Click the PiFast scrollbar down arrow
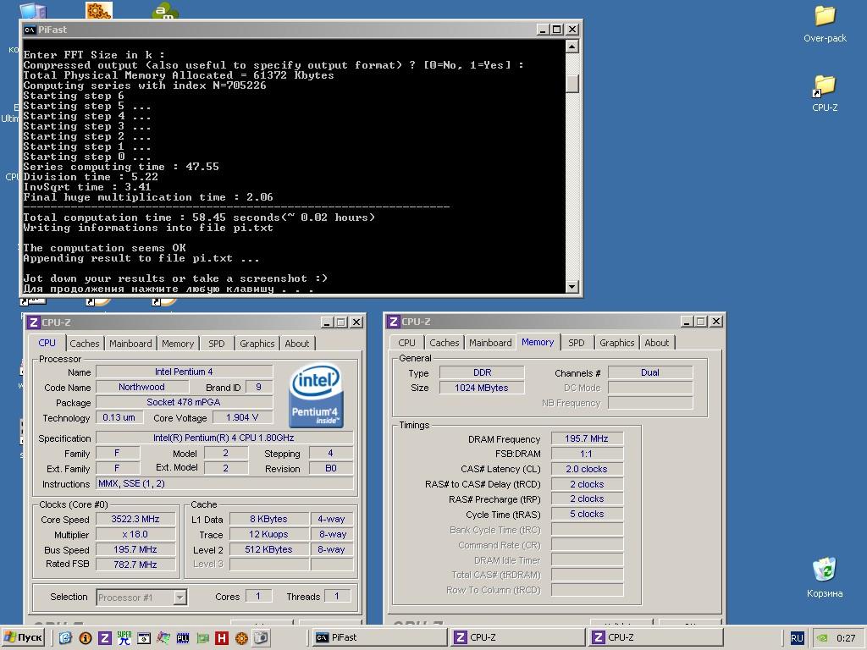867x650 pixels. (572, 287)
